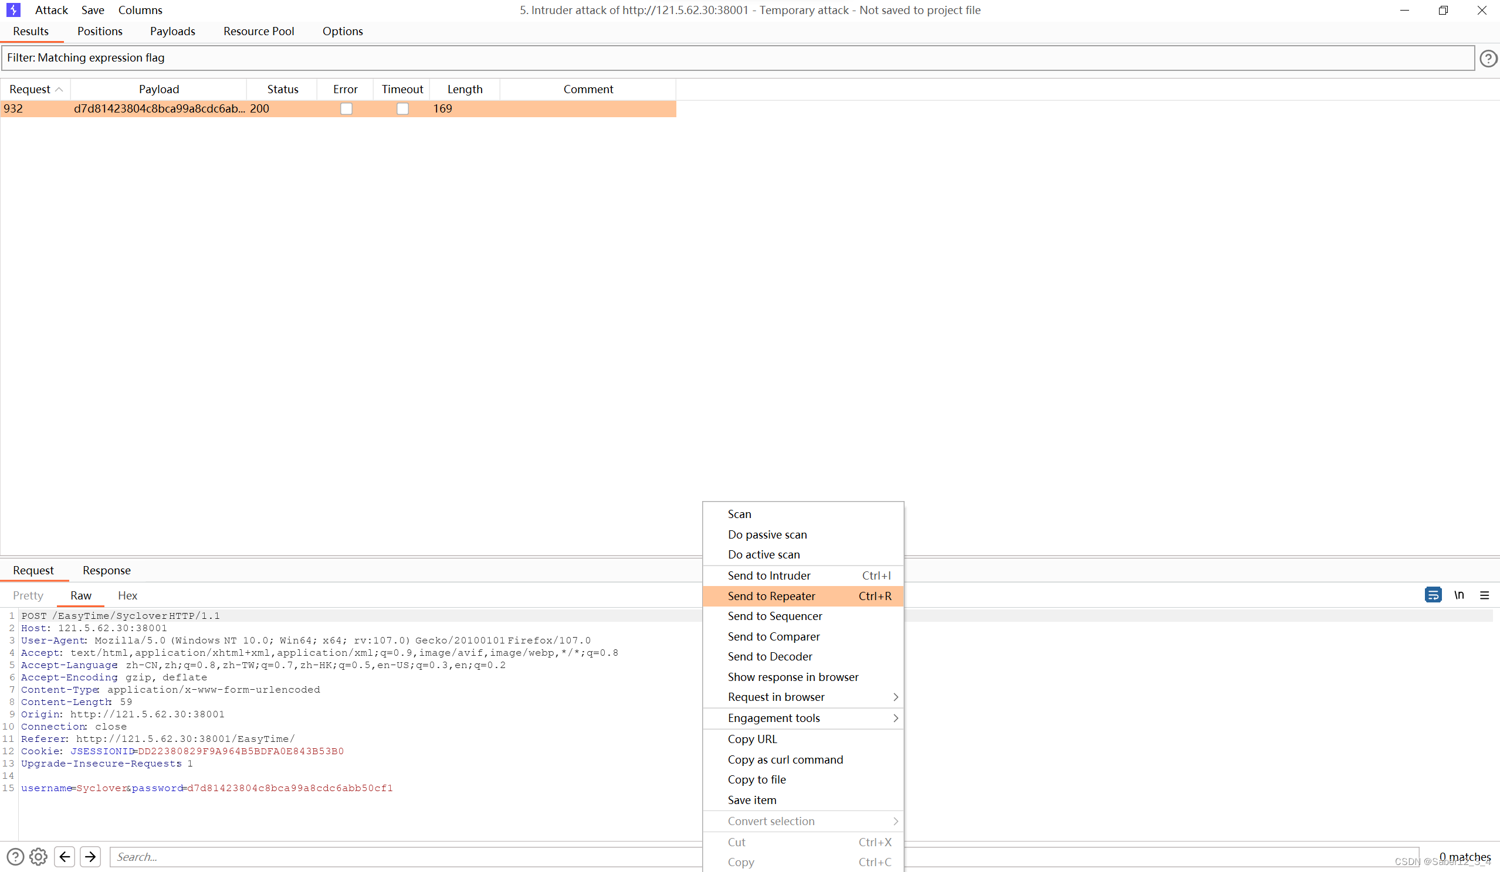Open search settings gear icon
The image size is (1500, 872).
point(39,857)
